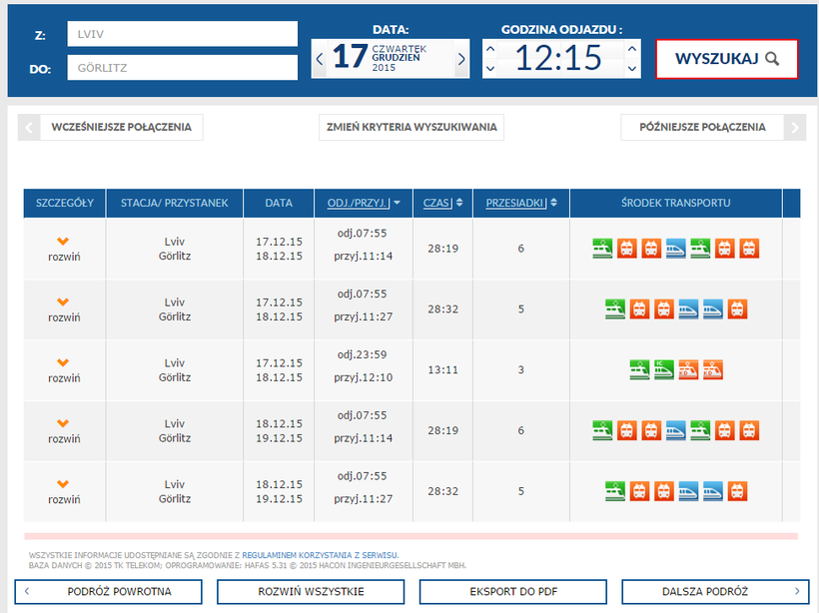
Task: Expand the last connection row details
Action: click(64, 491)
